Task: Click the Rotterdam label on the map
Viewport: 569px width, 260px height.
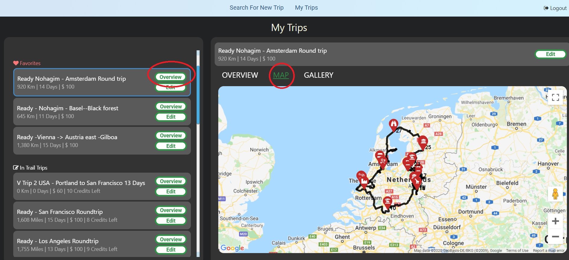Action: [368, 198]
